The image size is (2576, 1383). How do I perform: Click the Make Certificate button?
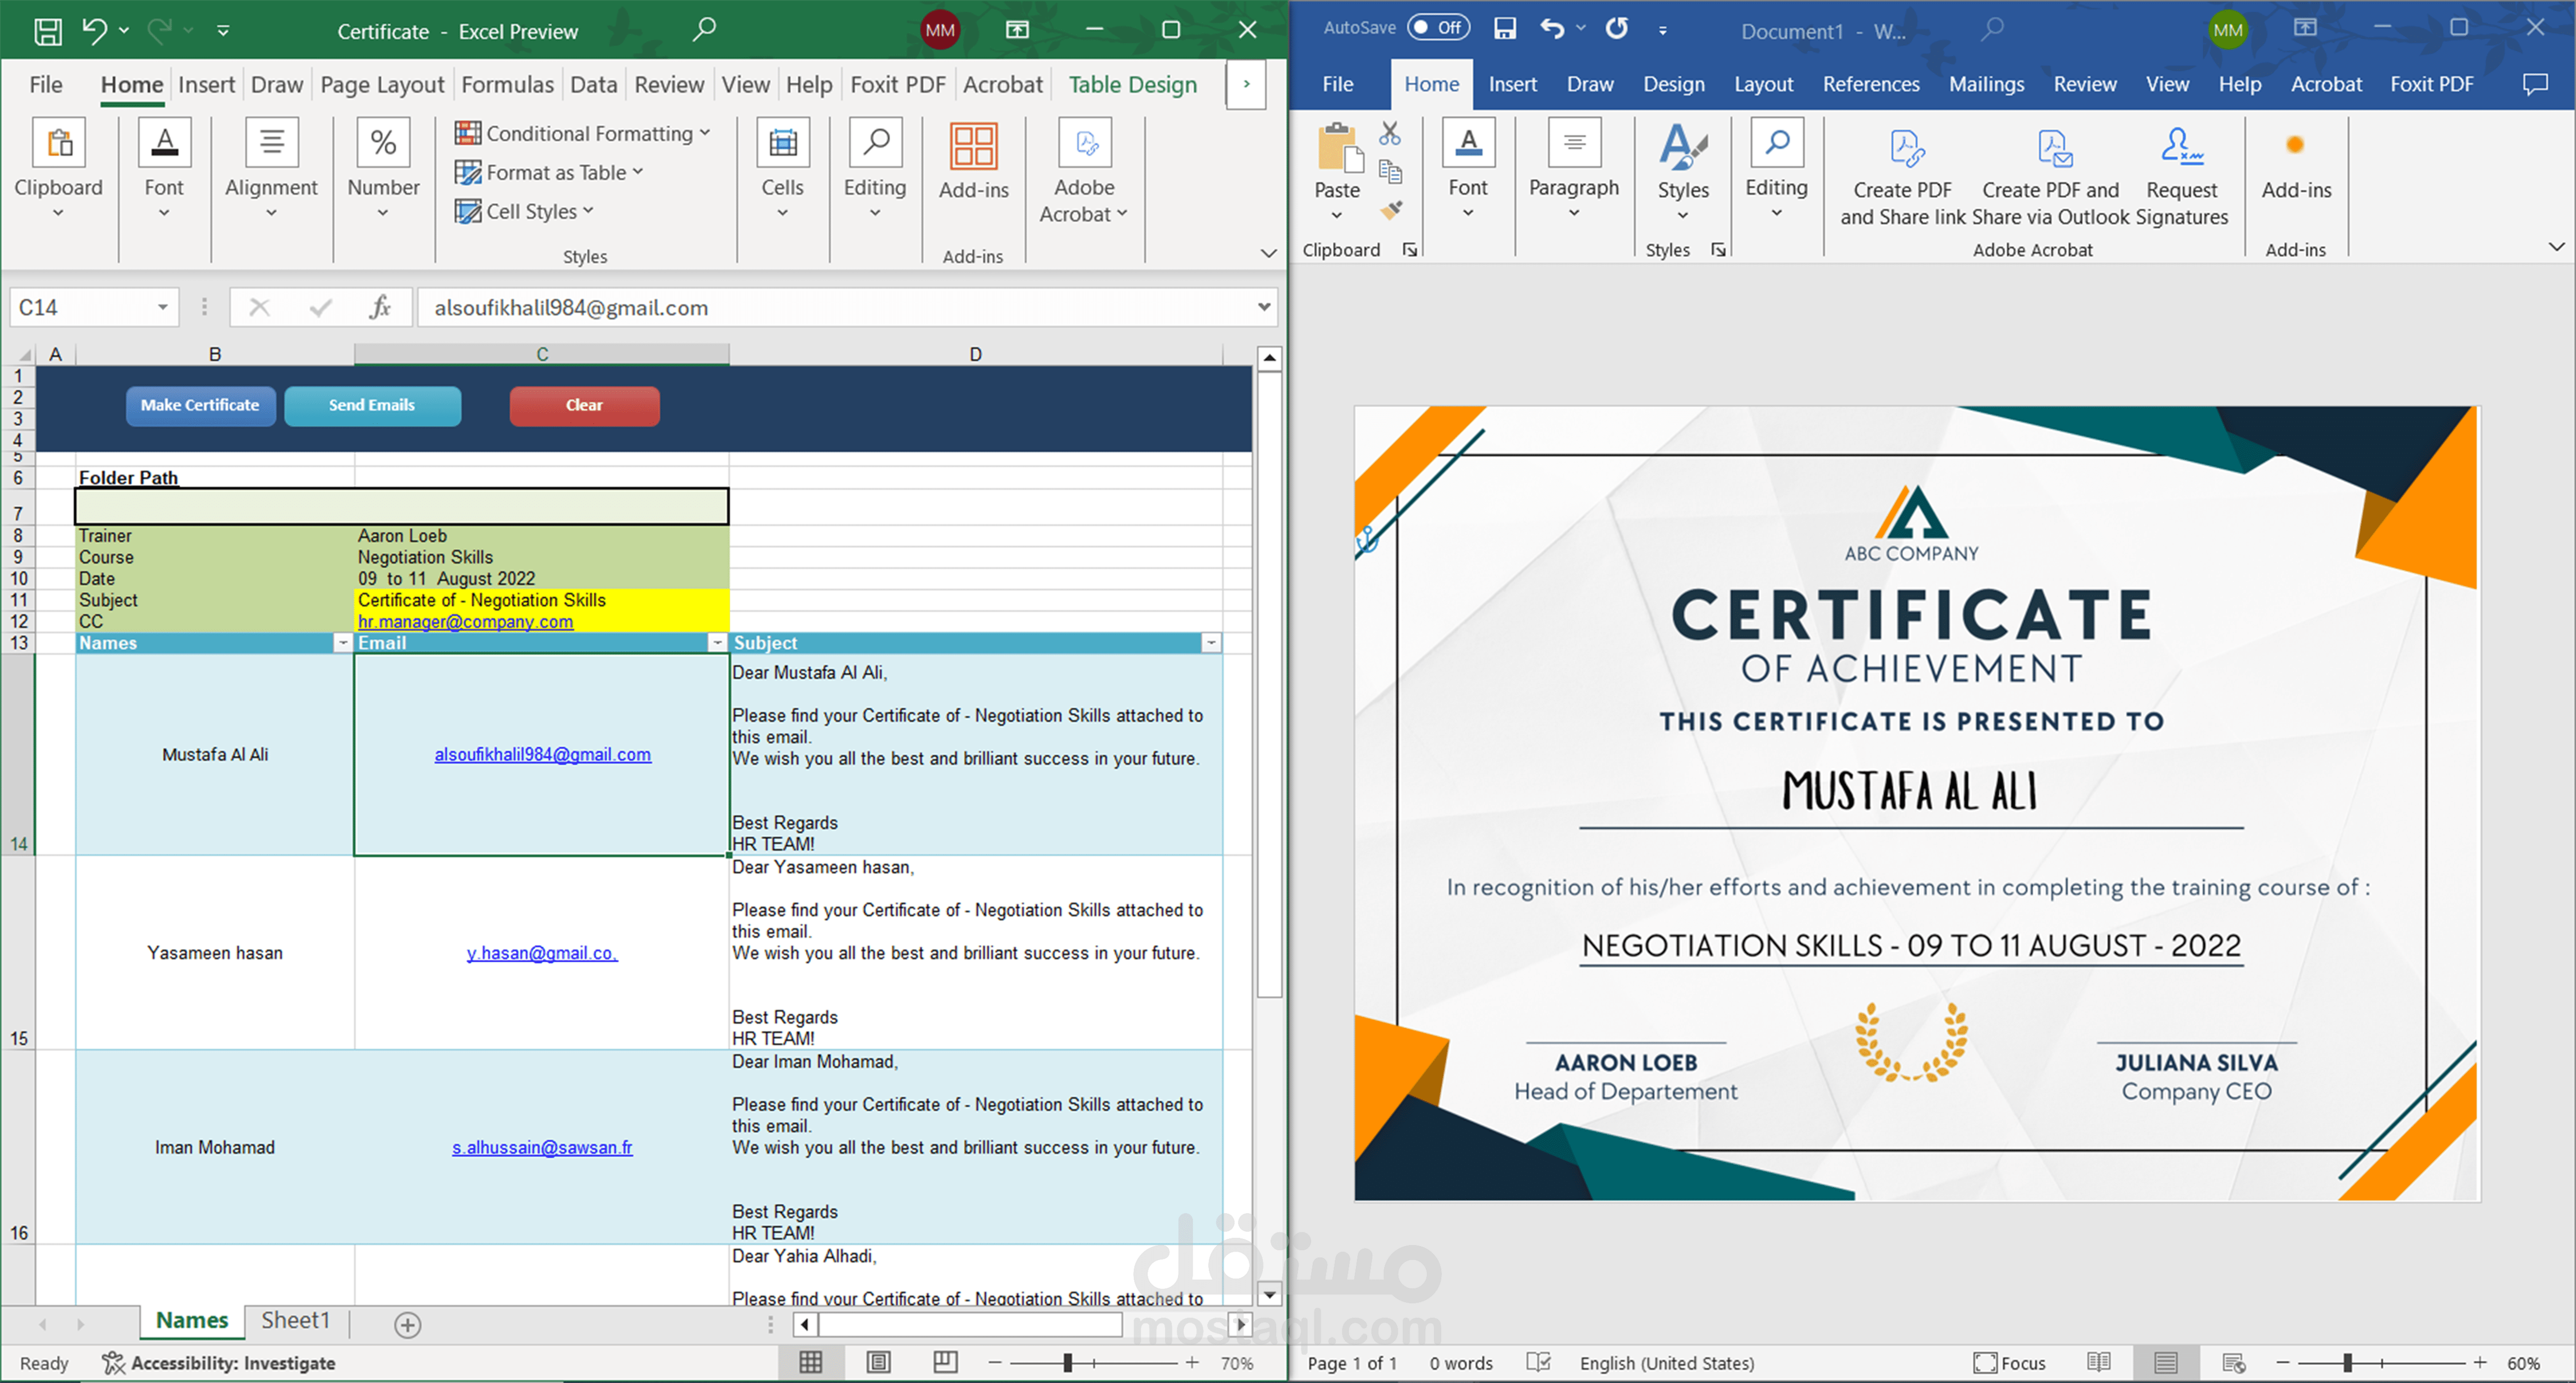click(200, 405)
